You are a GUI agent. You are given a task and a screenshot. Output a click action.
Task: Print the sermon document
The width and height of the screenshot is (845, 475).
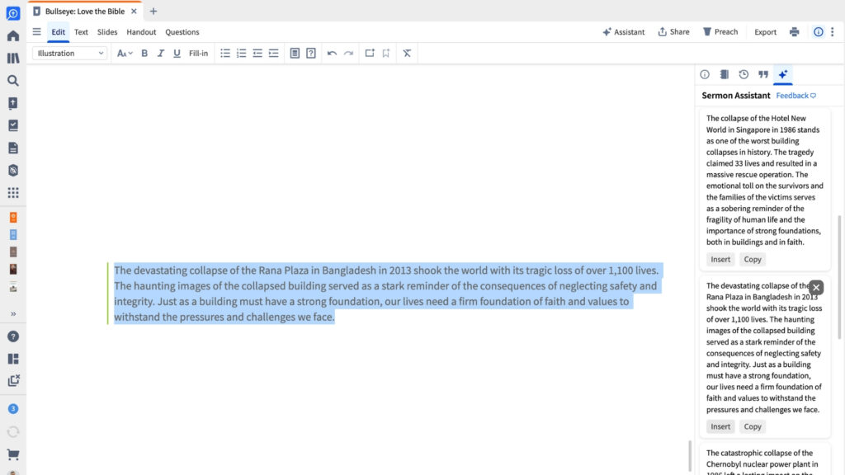tap(794, 32)
